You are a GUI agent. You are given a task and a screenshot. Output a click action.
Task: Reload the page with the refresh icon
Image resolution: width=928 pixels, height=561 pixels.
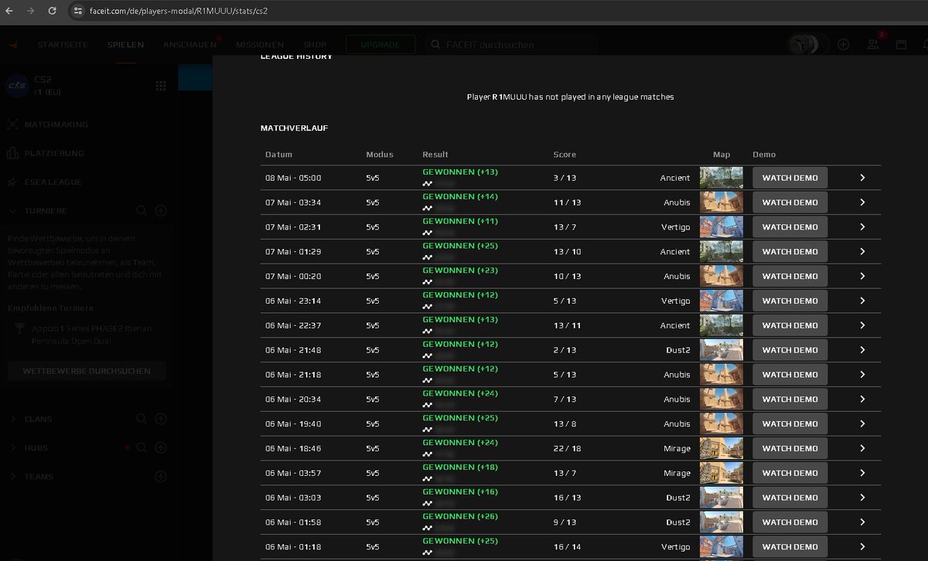(x=52, y=11)
